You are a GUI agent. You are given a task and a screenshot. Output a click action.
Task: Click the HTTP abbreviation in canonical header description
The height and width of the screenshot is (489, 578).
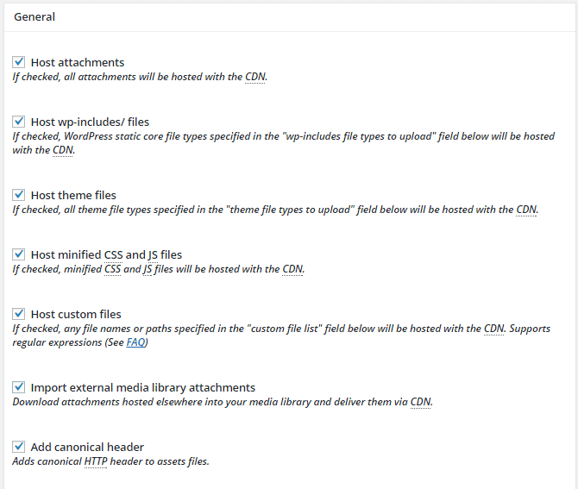(x=96, y=461)
